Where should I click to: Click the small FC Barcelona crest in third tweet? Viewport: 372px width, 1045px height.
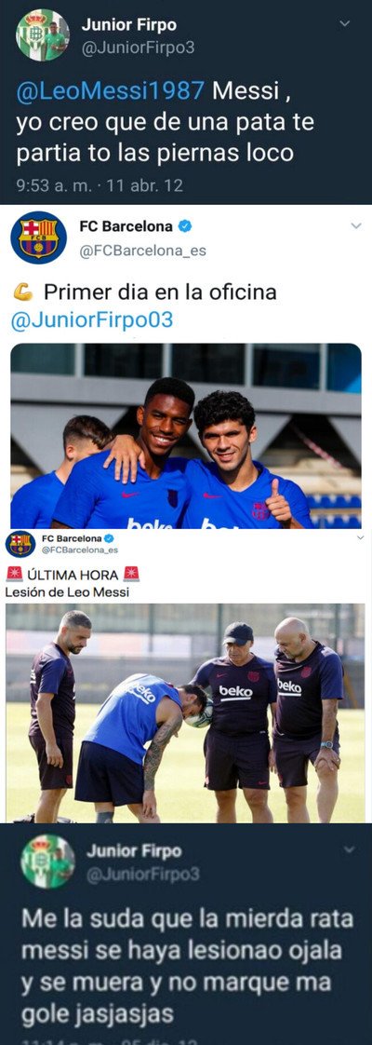[20, 544]
